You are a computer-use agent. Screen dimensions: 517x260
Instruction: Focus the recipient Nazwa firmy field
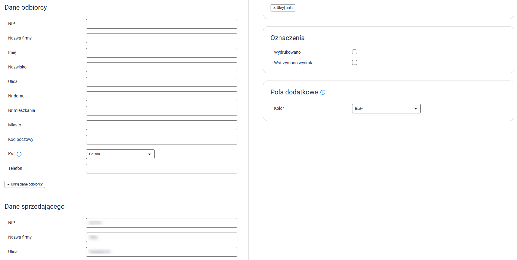pyautogui.click(x=162, y=38)
